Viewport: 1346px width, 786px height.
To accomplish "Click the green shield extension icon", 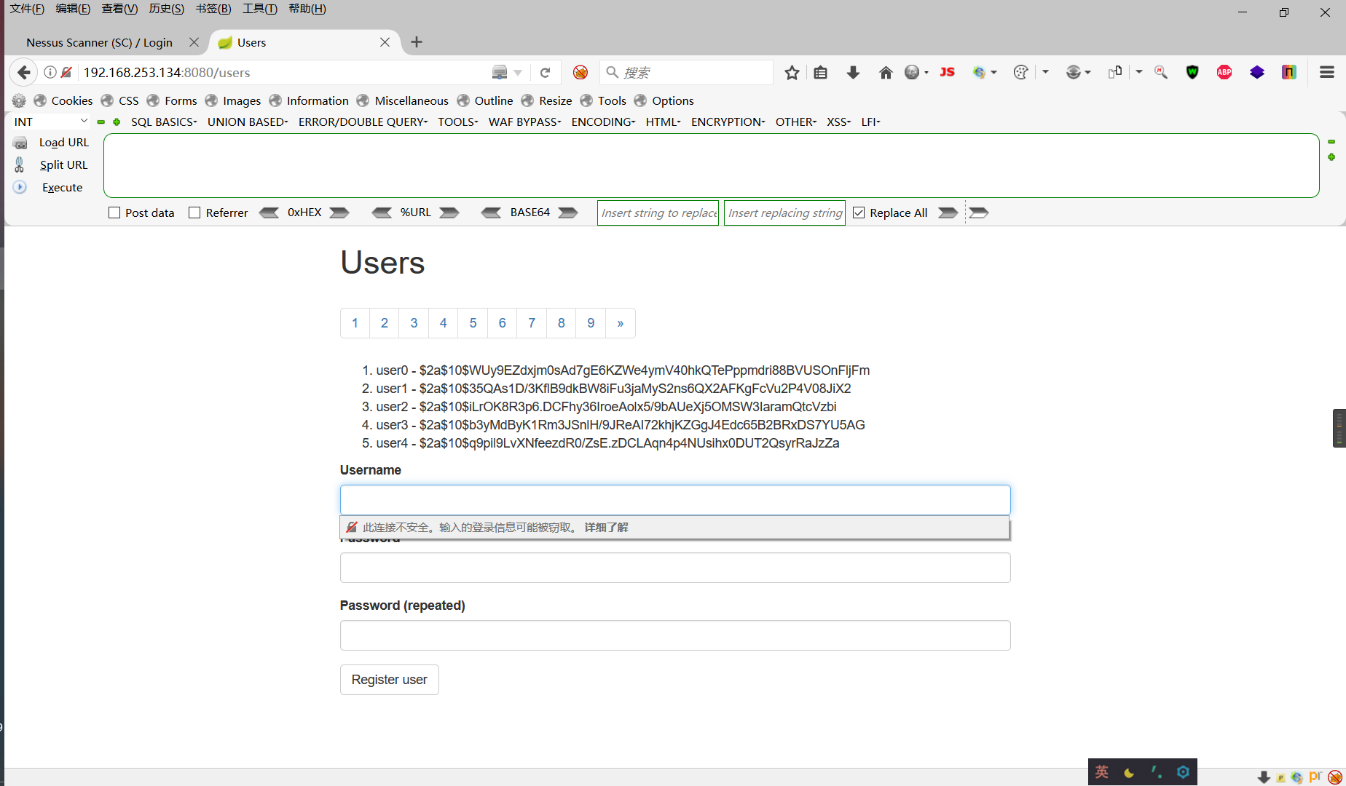I will pos(1192,72).
